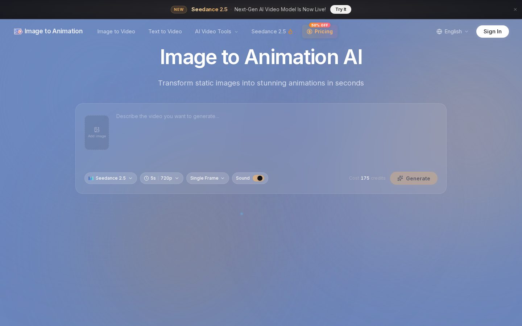The height and width of the screenshot is (326, 522).
Task: Click the Seedance 2.5 banner title
Action: pos(210,9)
